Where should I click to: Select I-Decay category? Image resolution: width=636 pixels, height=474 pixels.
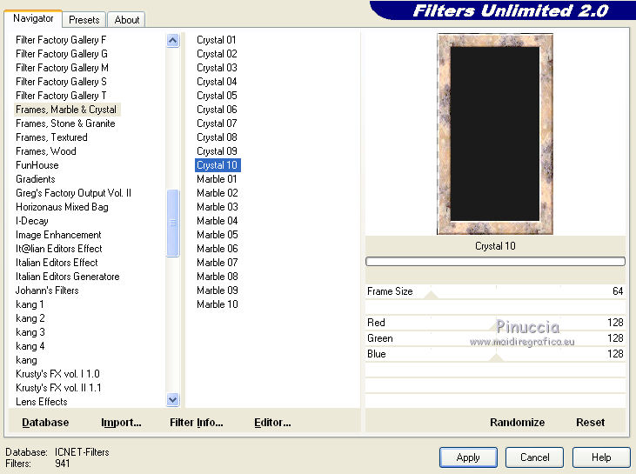click(x=32, y=221)
